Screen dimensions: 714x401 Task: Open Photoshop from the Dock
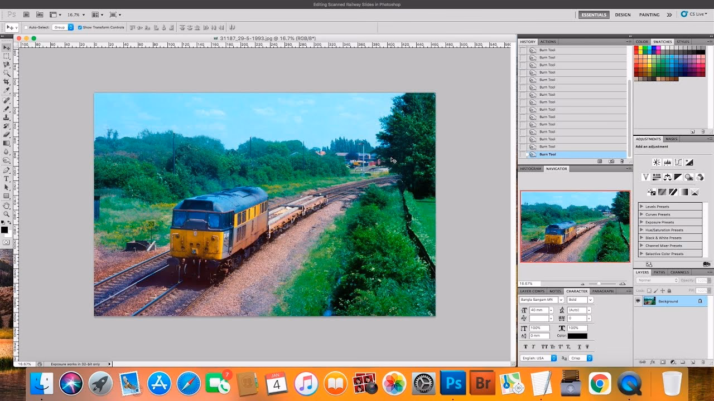tap(452, 384)
